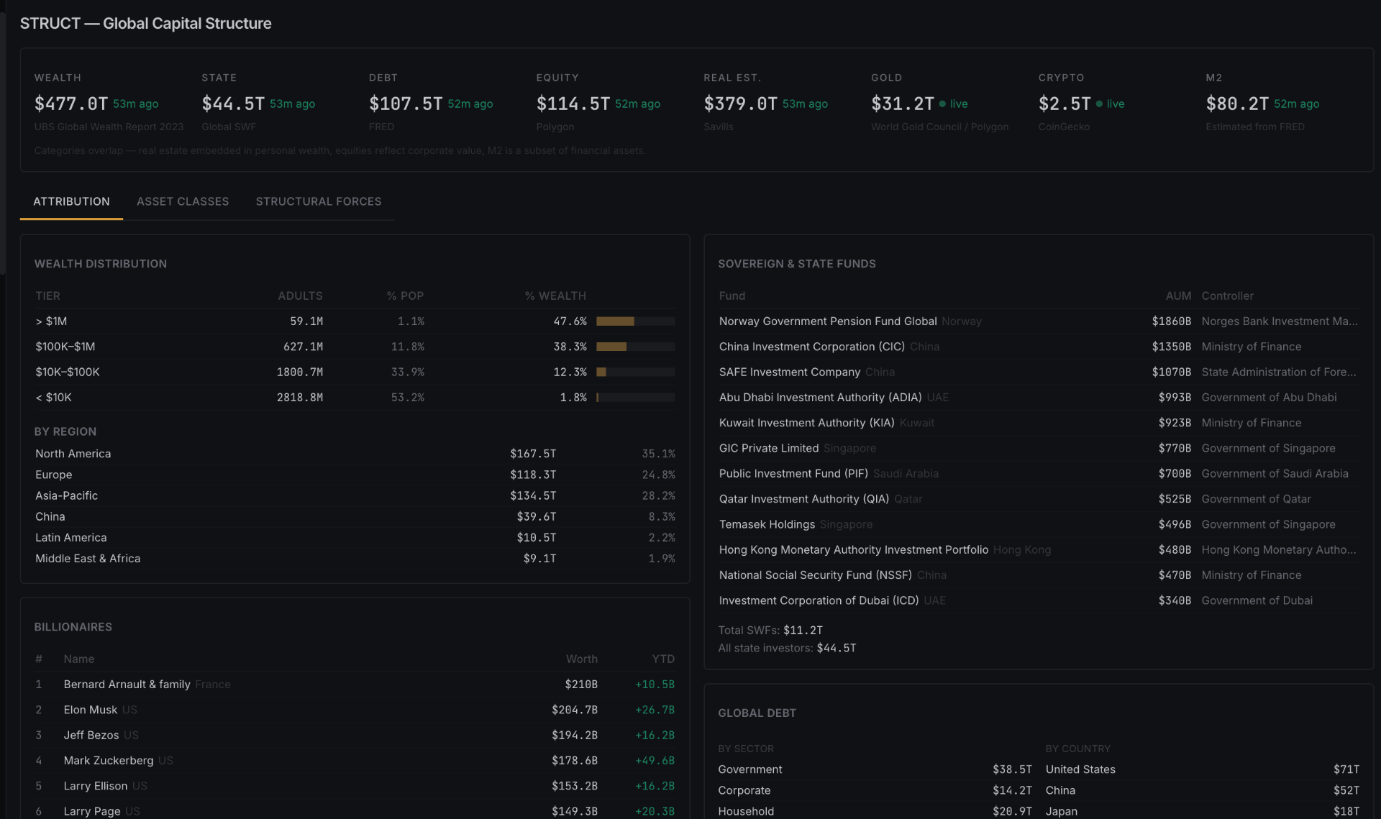Select the $2.5T Crypto value
This screenshot has height=819, width=1381.
coord(1065,104)
